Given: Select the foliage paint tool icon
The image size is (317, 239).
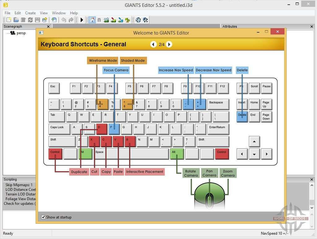Looking at the screenshot, I should coord(128,20).
